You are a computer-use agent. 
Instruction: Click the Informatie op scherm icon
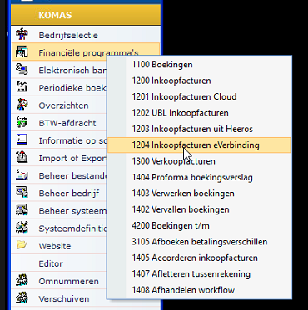pos(22,140)
